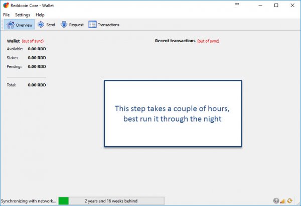
Task: Click the "Pending:" label
Action: [14, 66]
